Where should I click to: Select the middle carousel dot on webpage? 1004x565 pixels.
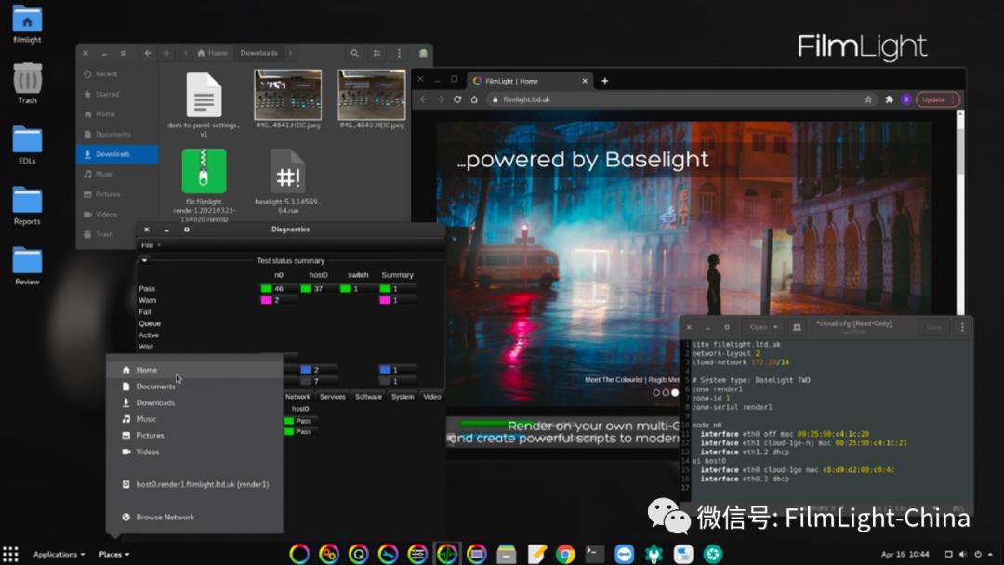pyautogui.click(x=666, y=392)
